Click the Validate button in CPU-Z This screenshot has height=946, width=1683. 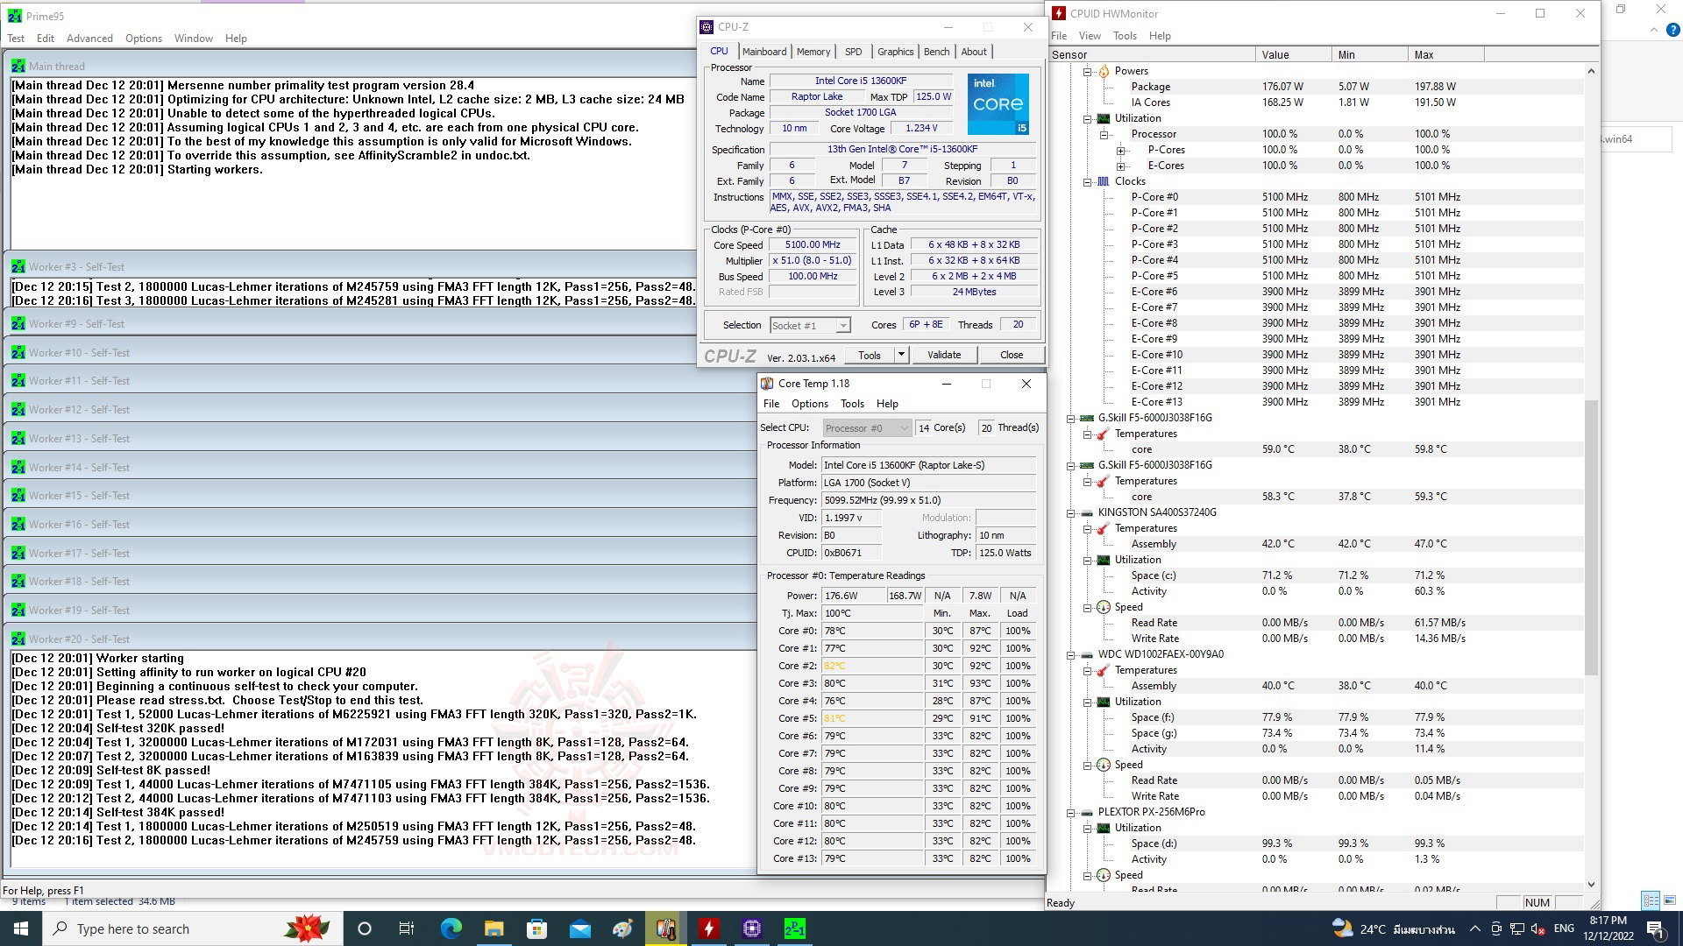(x=944, y=354)
